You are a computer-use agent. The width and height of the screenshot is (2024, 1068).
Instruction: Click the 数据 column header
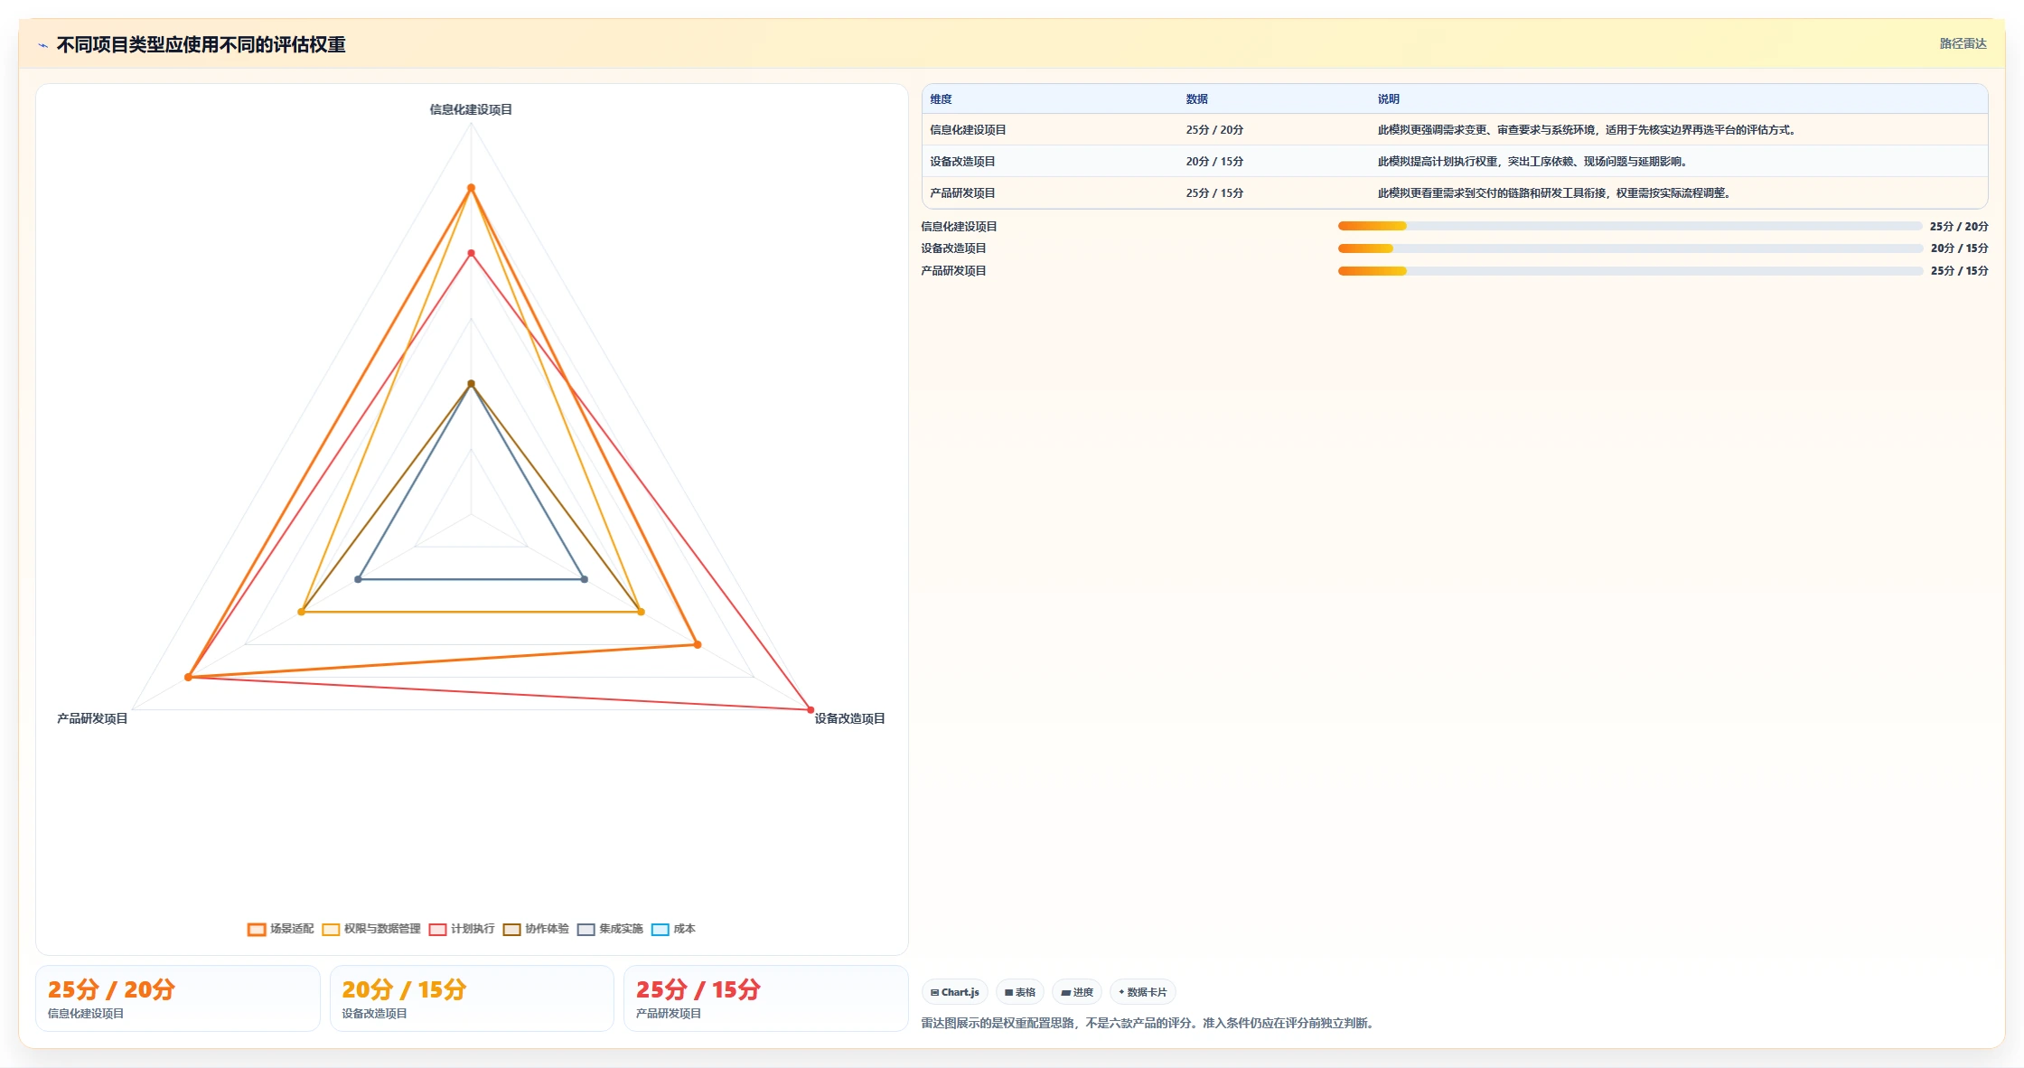coord(1197,99)
